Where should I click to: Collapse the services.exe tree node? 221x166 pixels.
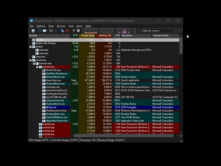tap(34, 64)
